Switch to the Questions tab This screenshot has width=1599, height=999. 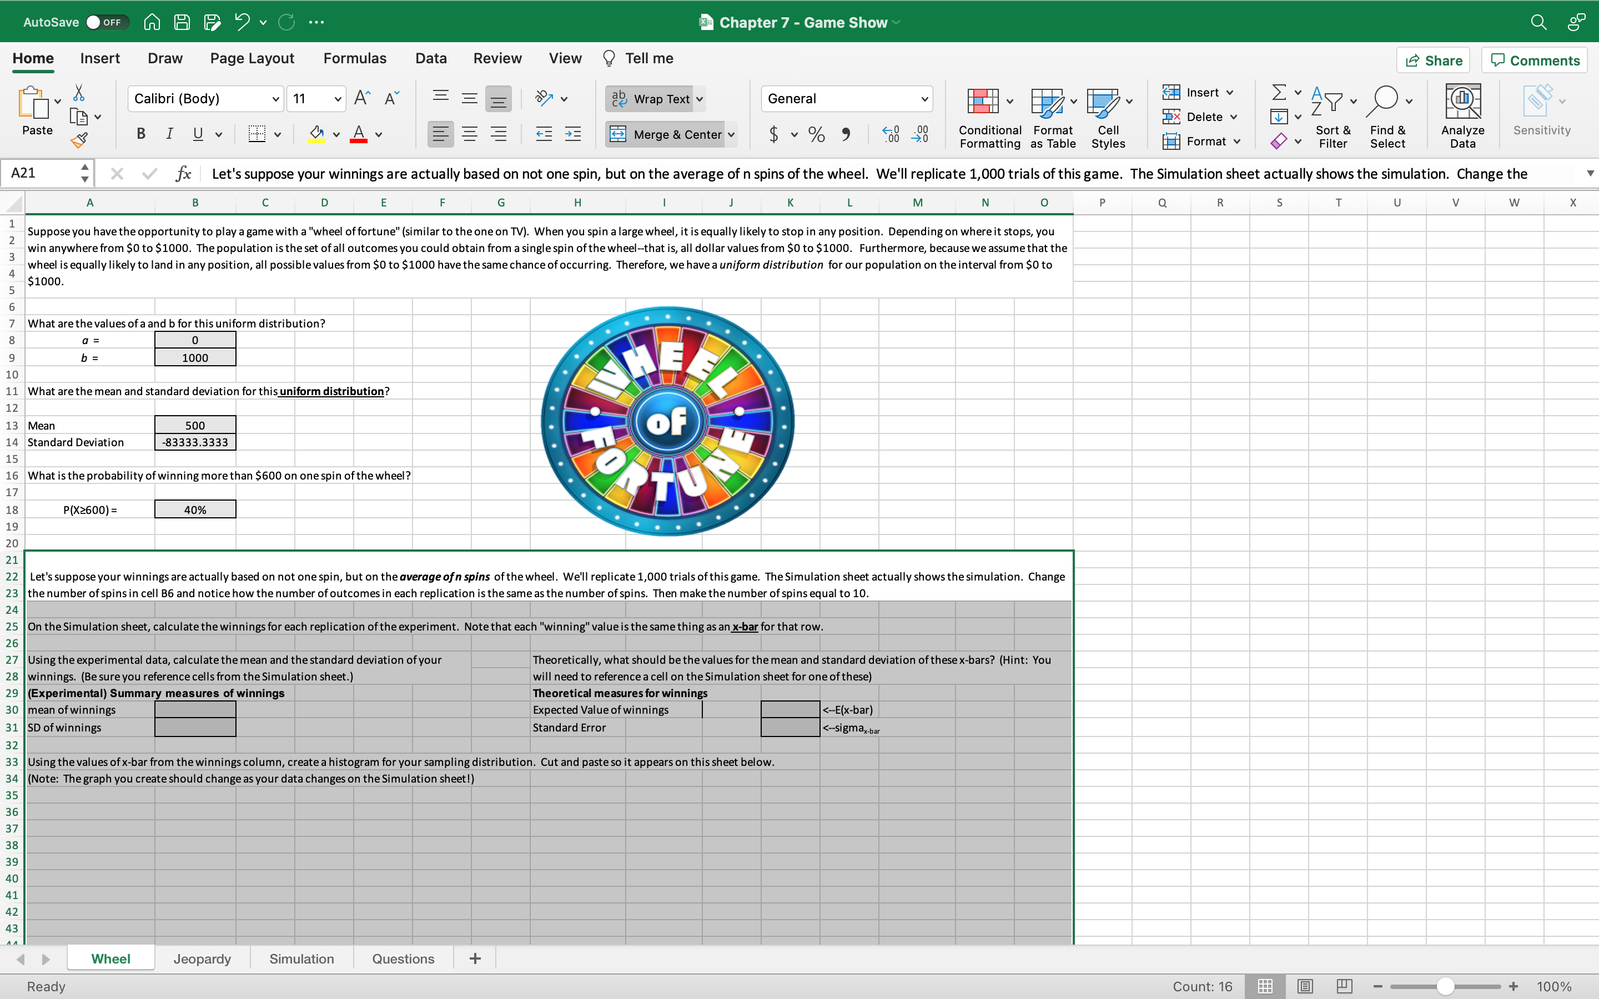403,958
